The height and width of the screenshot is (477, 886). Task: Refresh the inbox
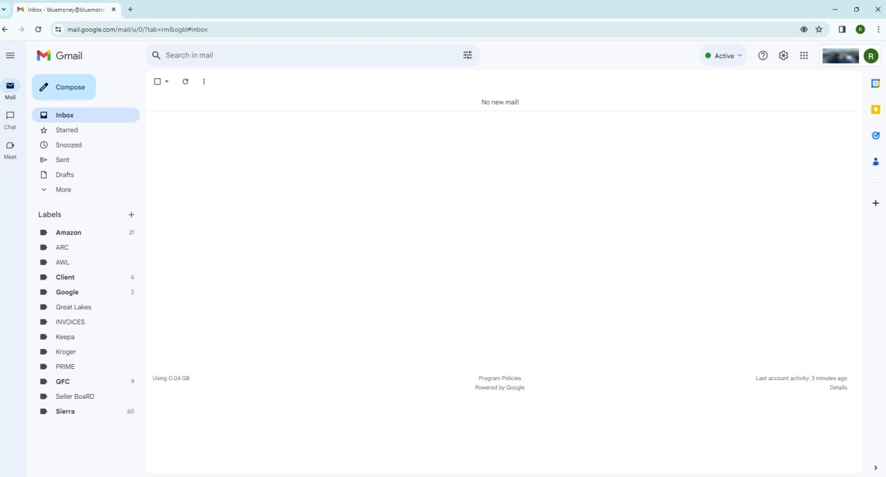(186, 82)
